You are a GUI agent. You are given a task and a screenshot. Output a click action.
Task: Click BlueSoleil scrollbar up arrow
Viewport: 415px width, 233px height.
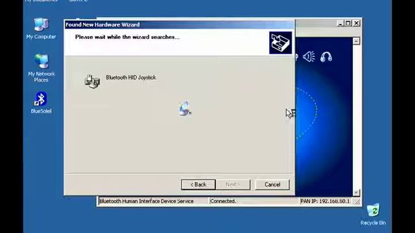point(356,41)
